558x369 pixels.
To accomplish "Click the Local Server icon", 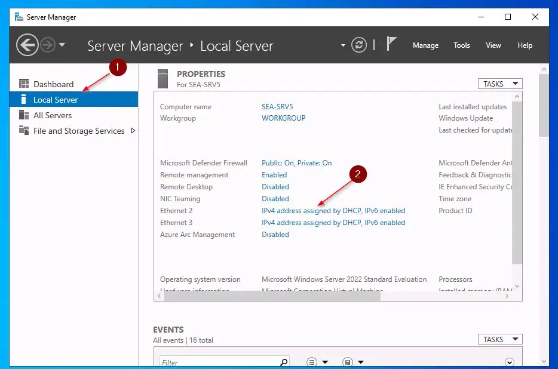I will (23, 99).
